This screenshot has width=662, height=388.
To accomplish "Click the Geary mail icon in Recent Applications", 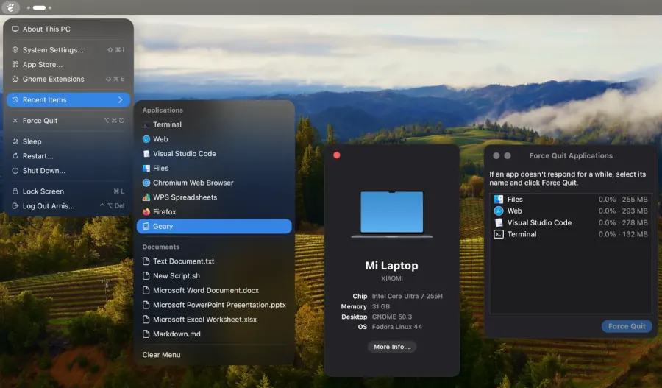I will coord(146,226).
